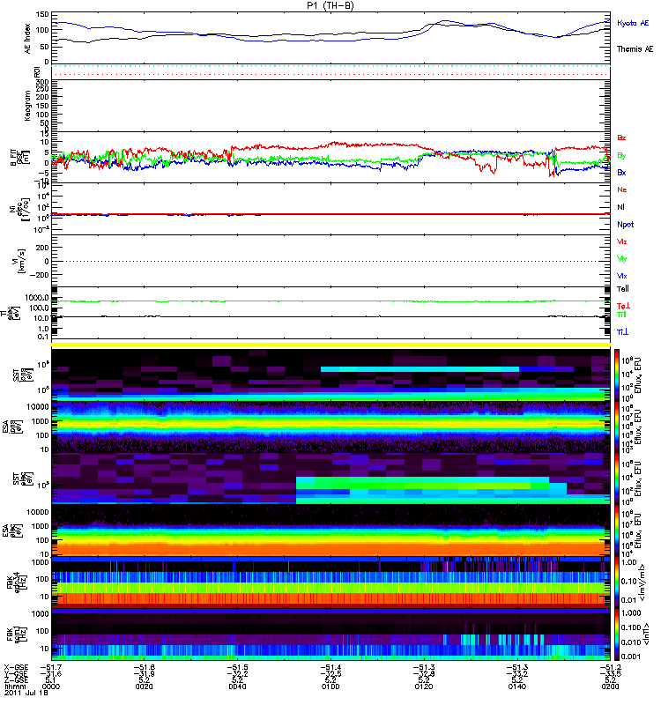The image size is (661, 705).
Task: Click the 0140 time tick label
Action: 516,686
